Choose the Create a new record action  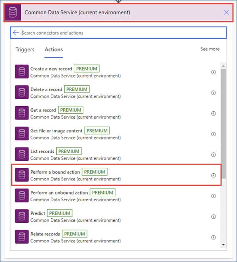116,72
